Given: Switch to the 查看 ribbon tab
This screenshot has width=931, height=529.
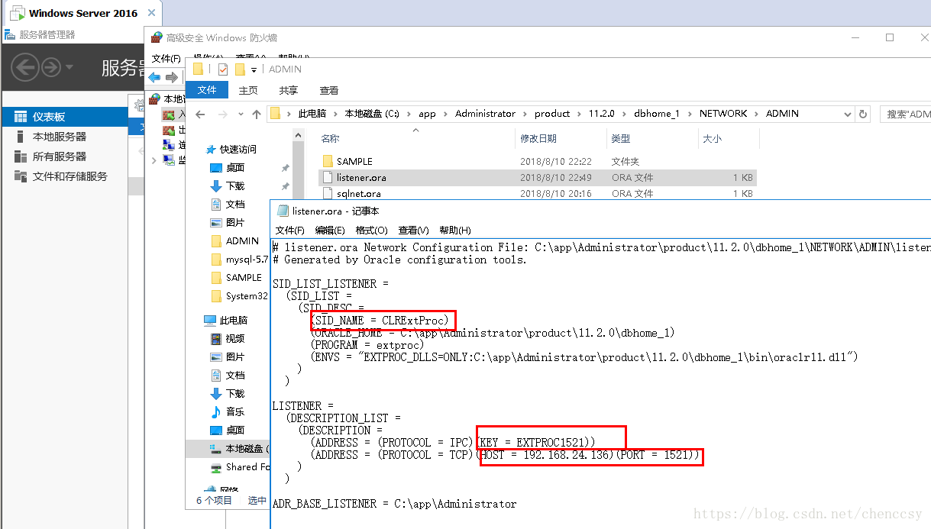Looking at the screenshot, I should [328, 89].
